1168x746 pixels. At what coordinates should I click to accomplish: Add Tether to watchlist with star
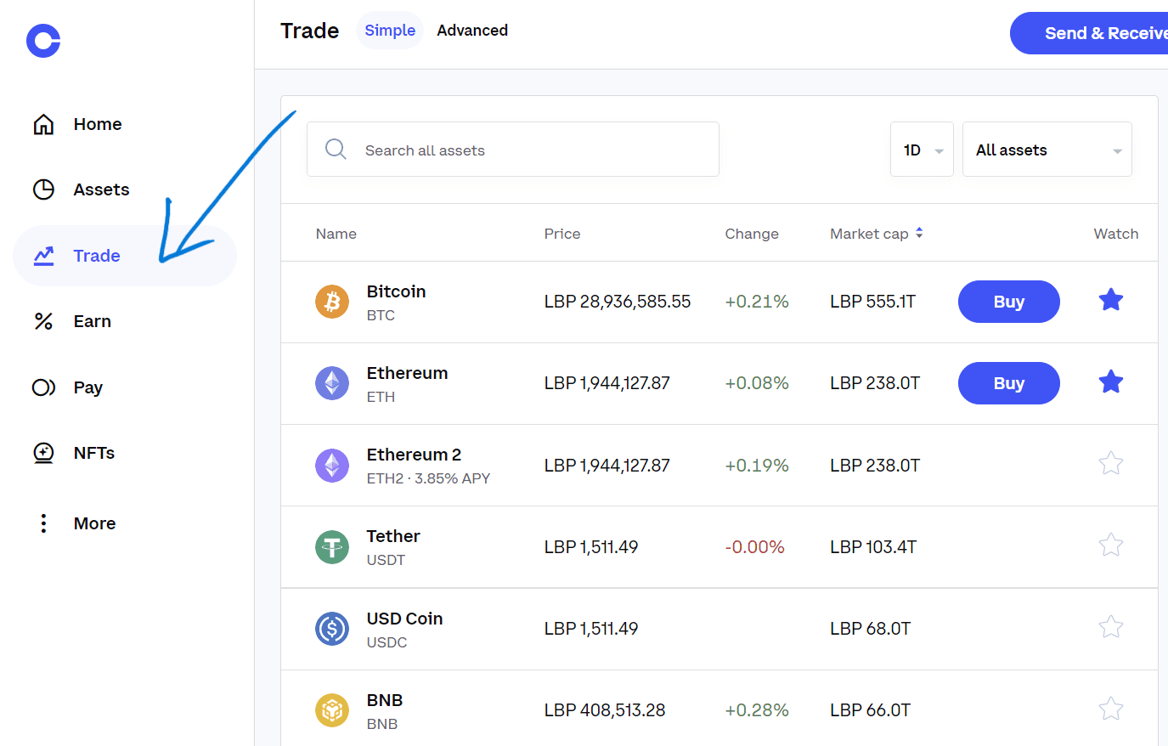[x=1110, y=545]
